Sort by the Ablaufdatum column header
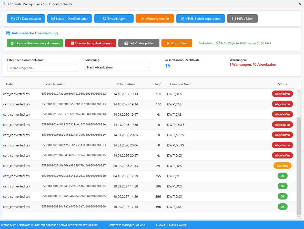Screen dimensions: 304x229 pos(125,84)
